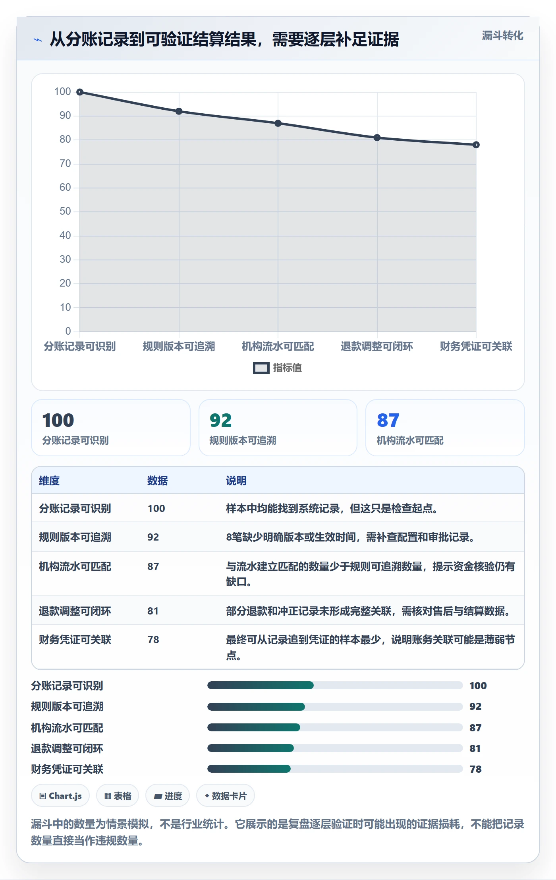
Task: Select the chart data point for 退款调整可闭环
Action: pyautogui.click(x=377, y=138)
